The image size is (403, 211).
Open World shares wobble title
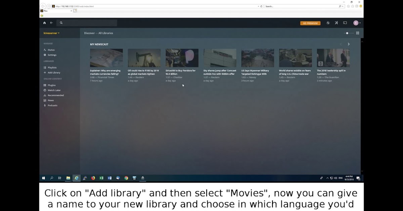coord(295,72)
